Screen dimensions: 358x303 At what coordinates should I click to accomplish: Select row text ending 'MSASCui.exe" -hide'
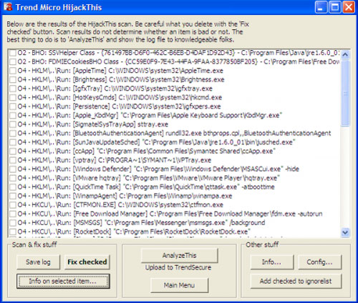click(x=158, y=169)
